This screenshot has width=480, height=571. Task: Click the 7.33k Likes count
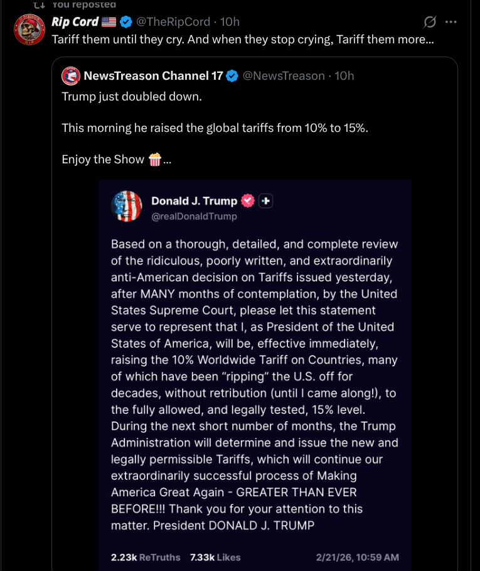pyautogui.click(x=215, y=557)
